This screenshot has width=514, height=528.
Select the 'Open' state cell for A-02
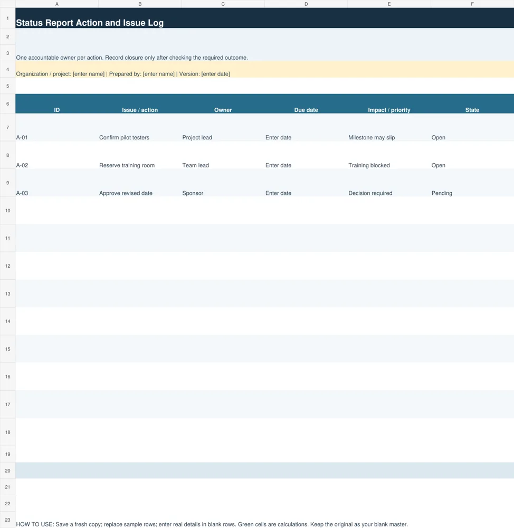click(x=472, y=155)
